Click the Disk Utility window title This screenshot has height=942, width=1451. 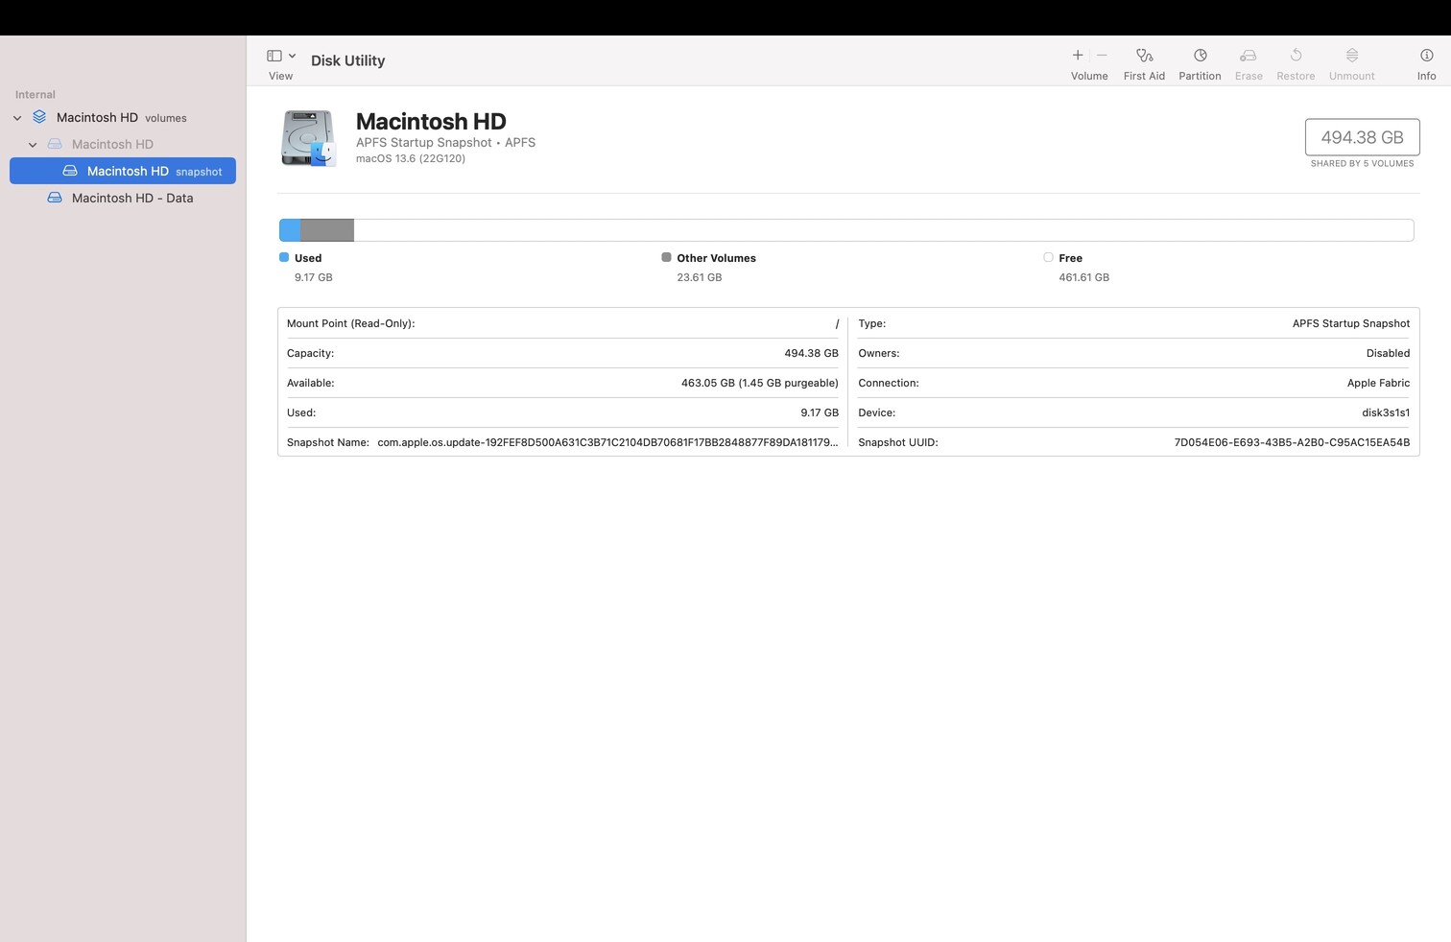(x=347, y=60)
